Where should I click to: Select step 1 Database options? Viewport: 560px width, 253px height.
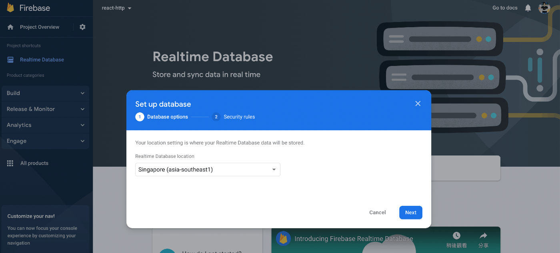pyautogui.click(x=162, y=117)
